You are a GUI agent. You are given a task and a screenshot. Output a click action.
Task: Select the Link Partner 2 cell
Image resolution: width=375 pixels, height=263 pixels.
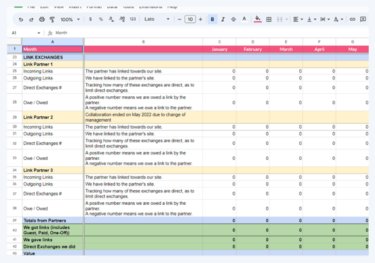click(x=52, y=117)
